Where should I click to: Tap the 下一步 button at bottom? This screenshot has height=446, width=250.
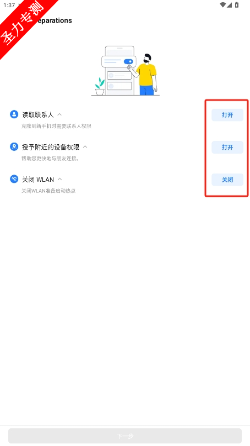125,435
